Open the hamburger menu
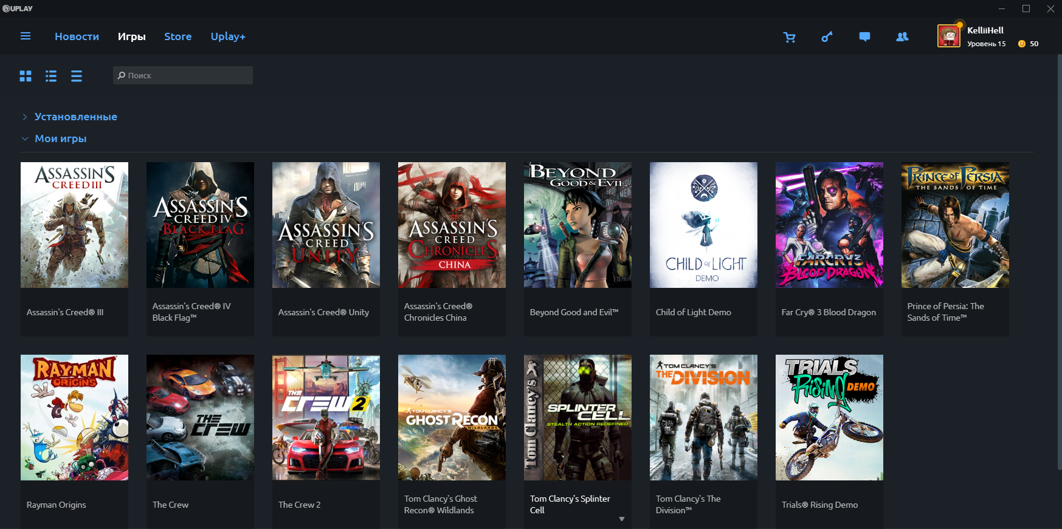 tap(26, 36)
